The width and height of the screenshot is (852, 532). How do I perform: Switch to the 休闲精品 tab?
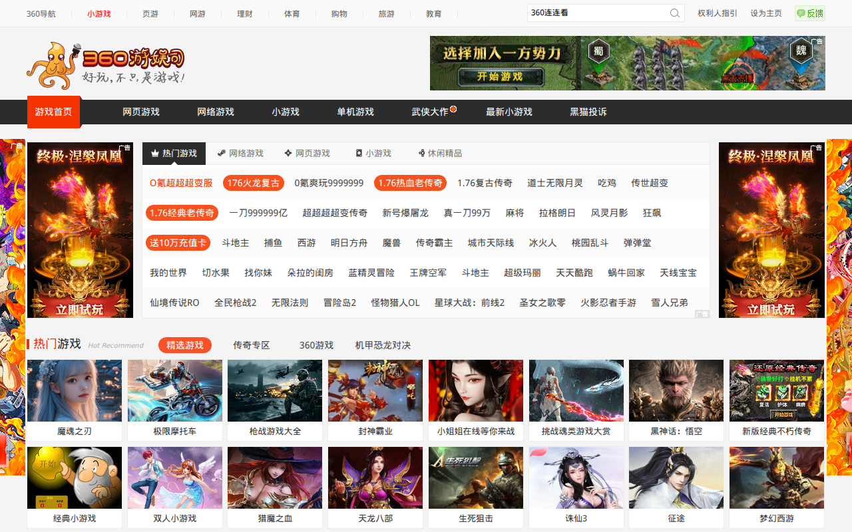(x=439, y=153)
